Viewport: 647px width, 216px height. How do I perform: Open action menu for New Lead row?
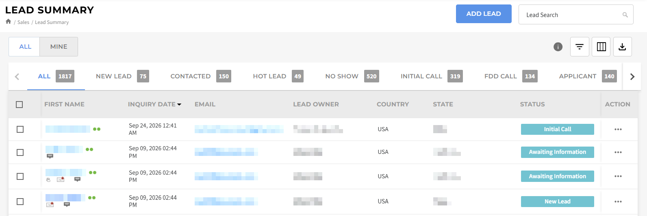coord(618,202)
